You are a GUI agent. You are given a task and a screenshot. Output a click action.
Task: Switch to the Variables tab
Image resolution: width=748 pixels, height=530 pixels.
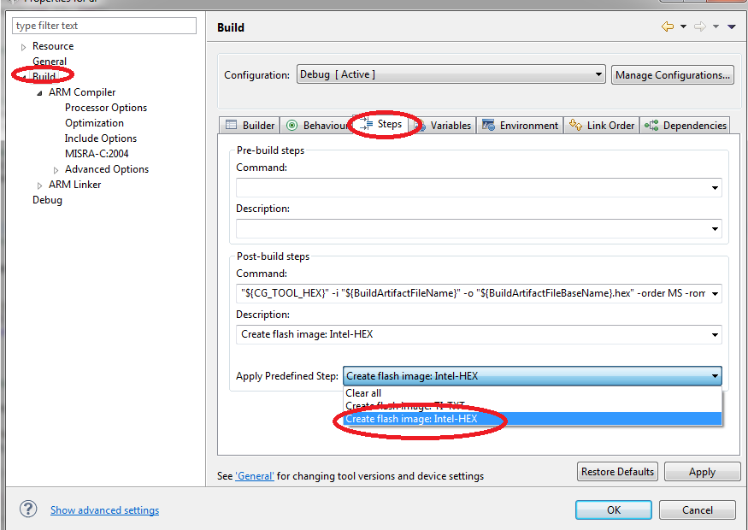[x=443, y=125]
